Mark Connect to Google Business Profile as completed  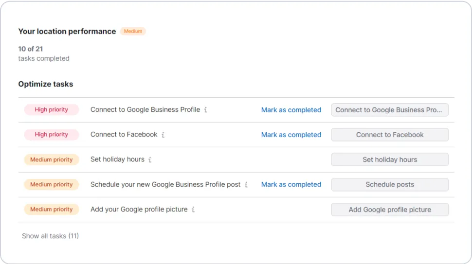(291, 110)
